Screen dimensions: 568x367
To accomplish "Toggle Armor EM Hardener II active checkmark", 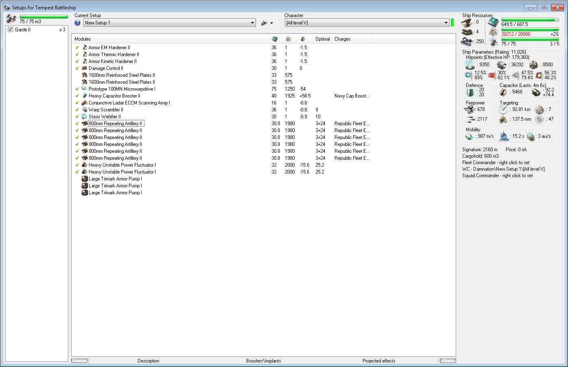I will (77, 48).
